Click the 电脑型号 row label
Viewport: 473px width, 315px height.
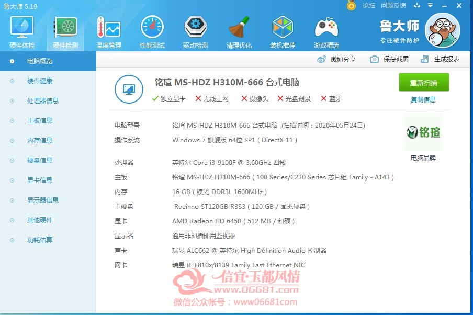point(127,126)
